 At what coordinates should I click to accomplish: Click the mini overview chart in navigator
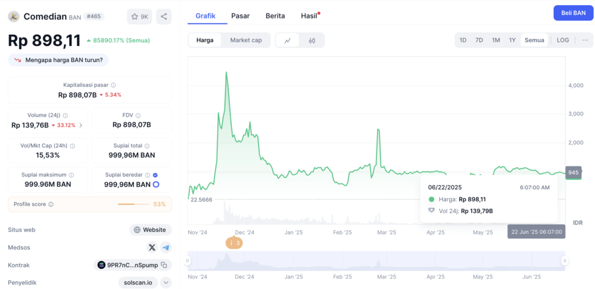click(x=376, y=261)
